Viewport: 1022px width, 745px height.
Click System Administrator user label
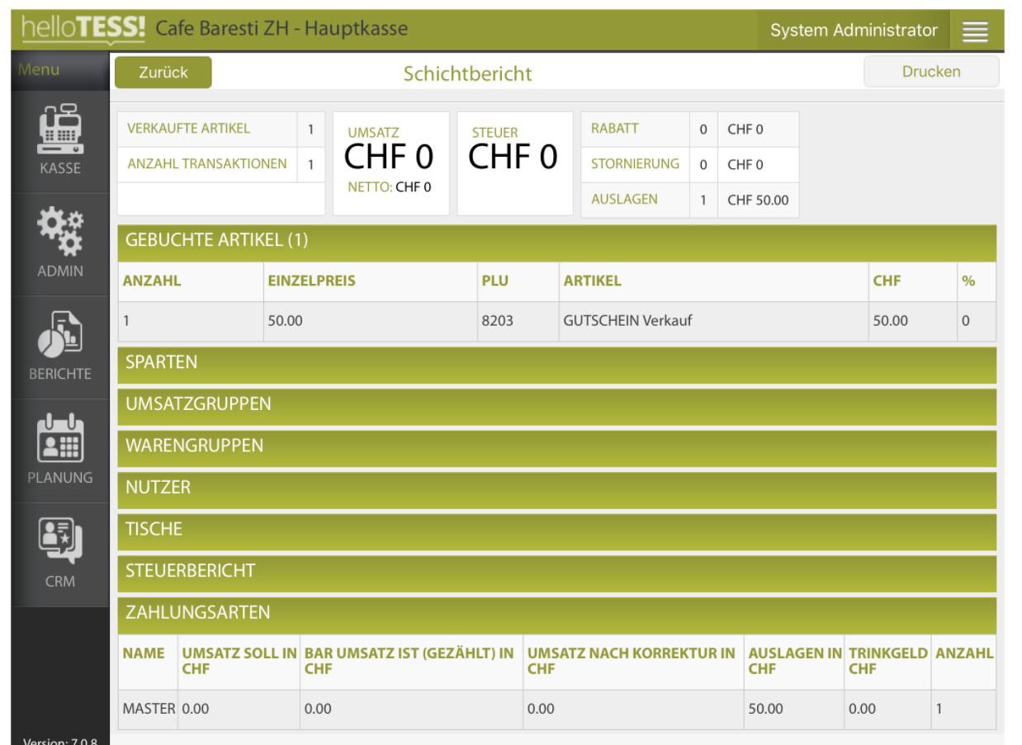pos(854,31)
